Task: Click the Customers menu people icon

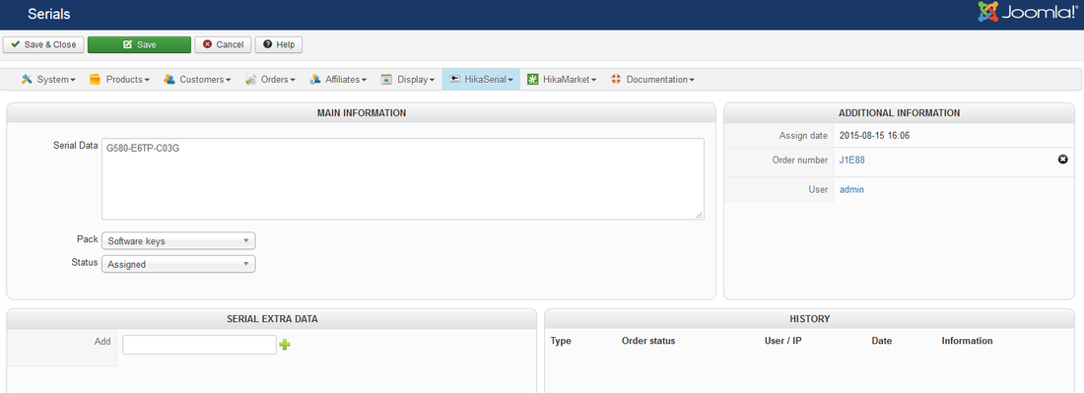Action: [169, 80]
